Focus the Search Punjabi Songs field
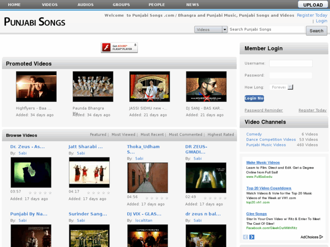Screen dimensions: 330x247 (266, 29)
